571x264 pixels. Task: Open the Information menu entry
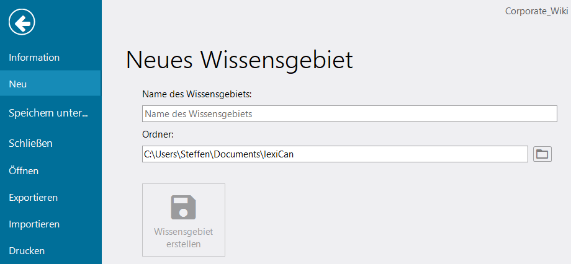click(x=34, y=58)
